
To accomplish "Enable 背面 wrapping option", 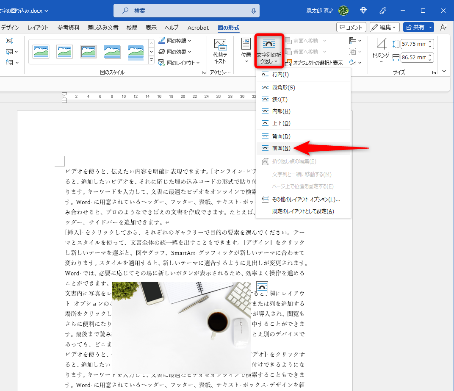I will pyautogui.click(x=280, y=136).
